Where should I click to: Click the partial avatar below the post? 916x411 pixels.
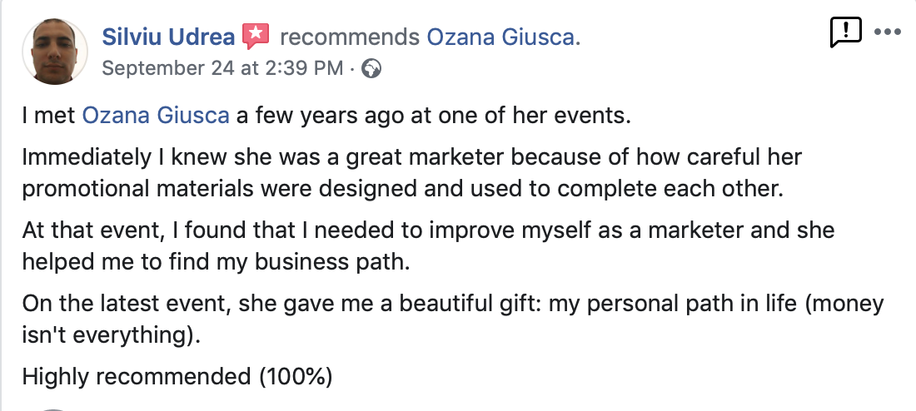pyautogui.click(x=52, y=408)
